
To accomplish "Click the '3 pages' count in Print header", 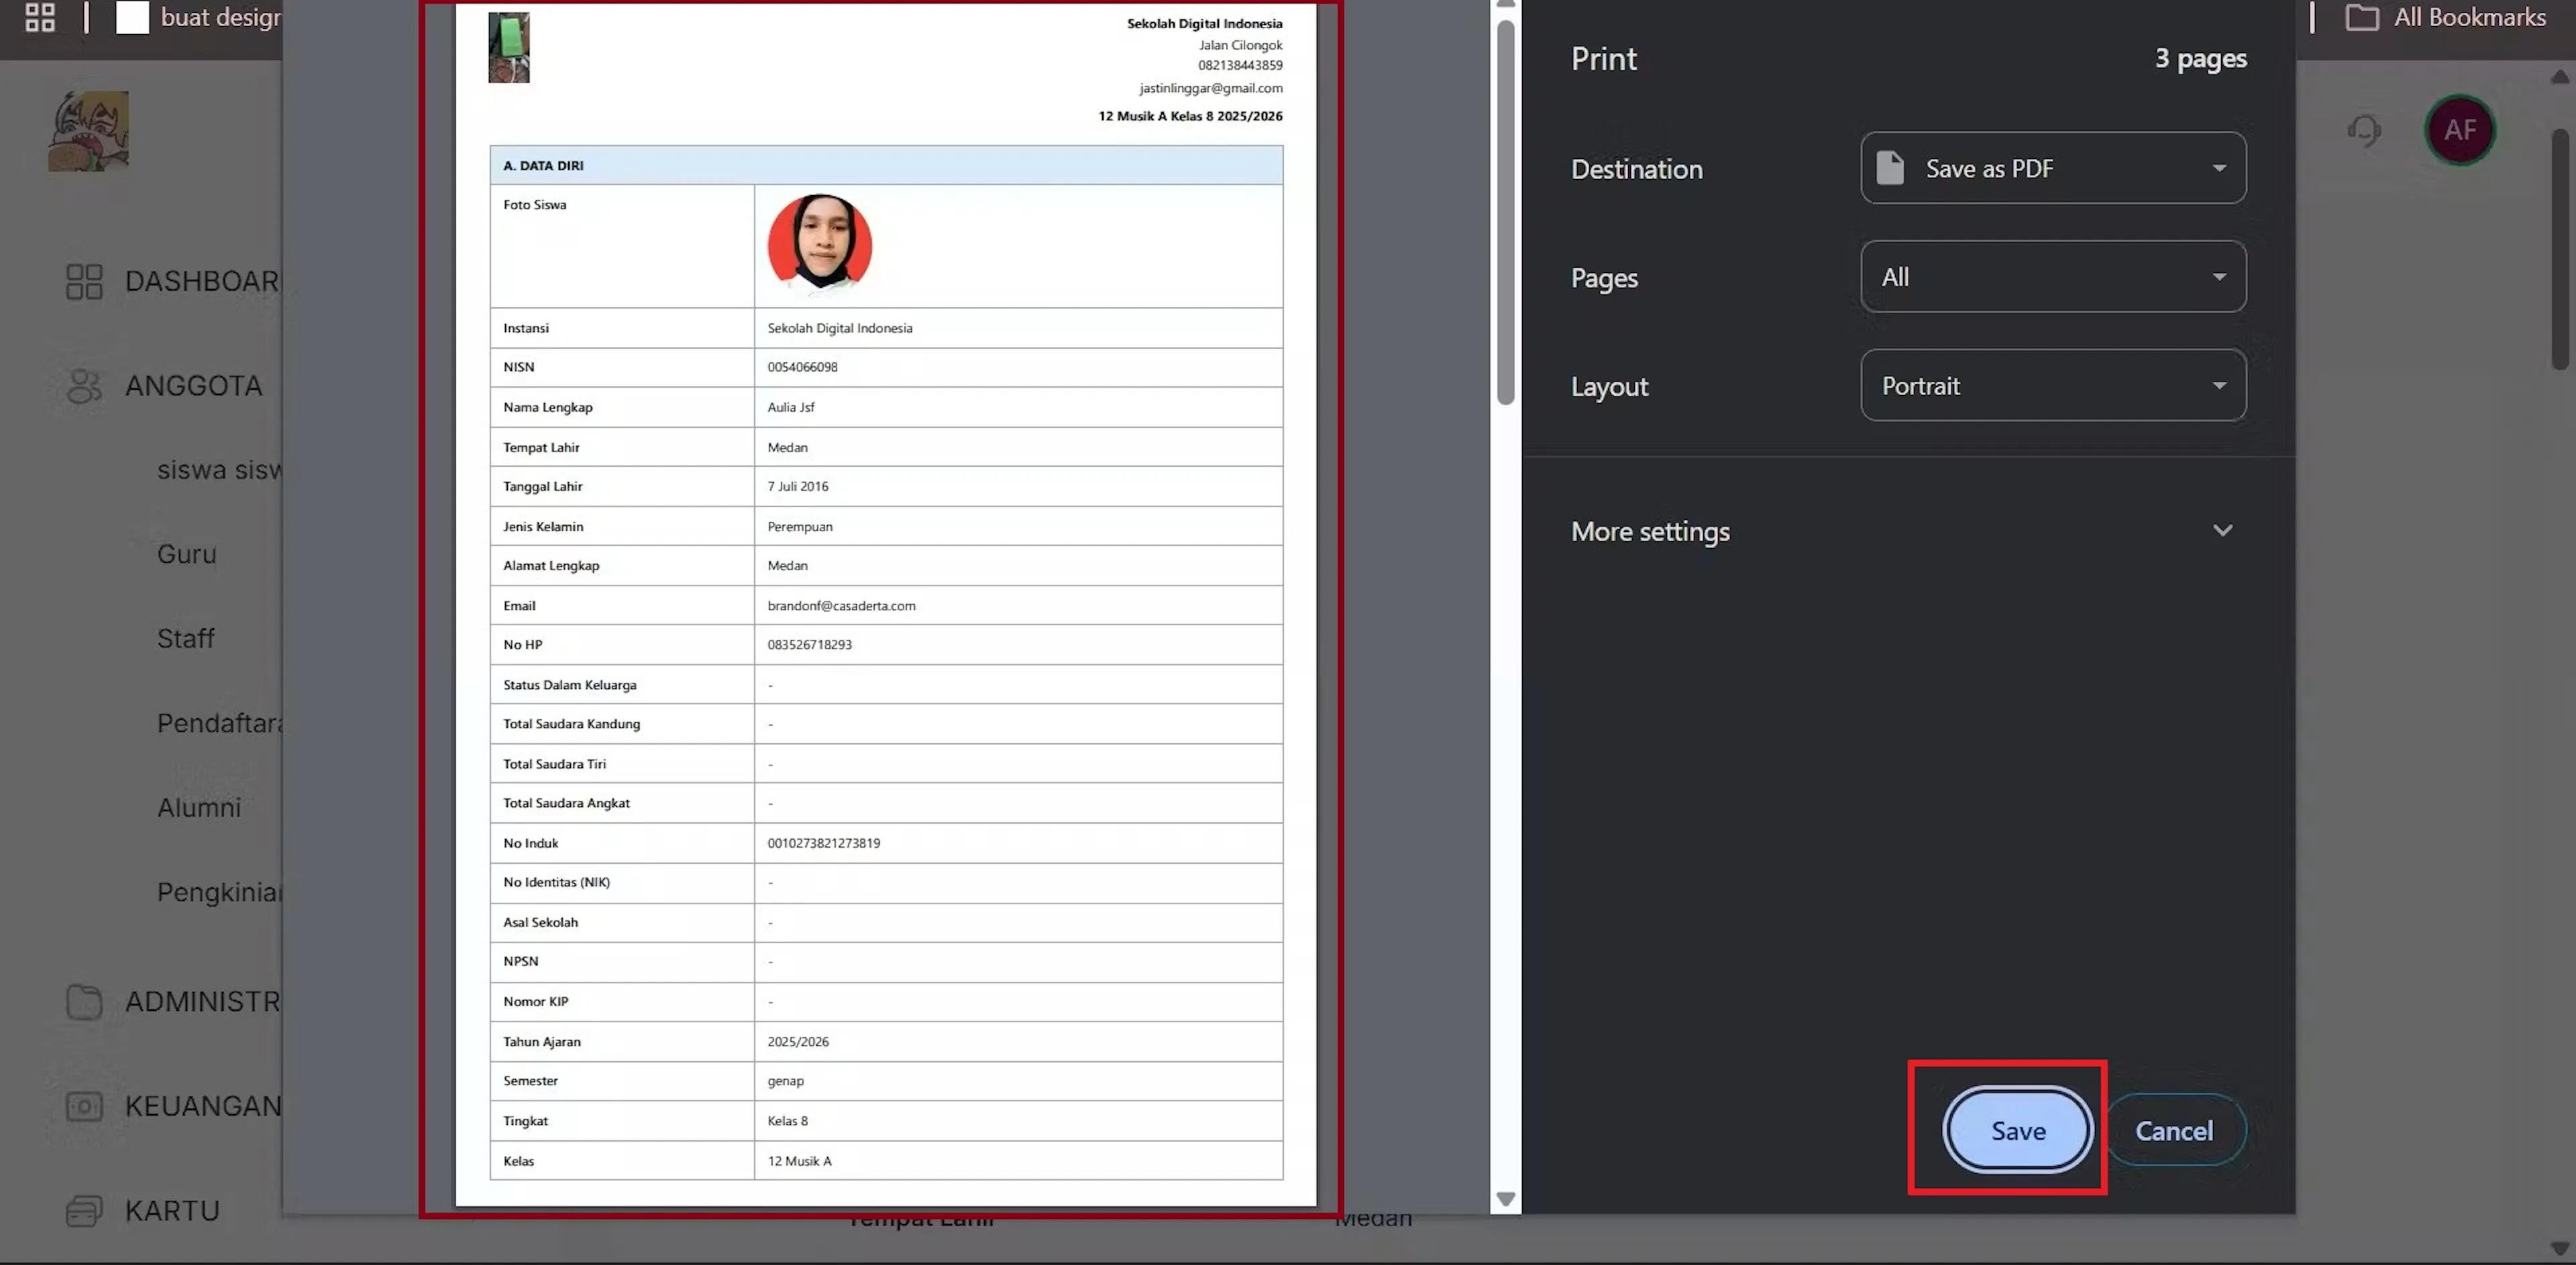I will click(x=2200, y=59).
